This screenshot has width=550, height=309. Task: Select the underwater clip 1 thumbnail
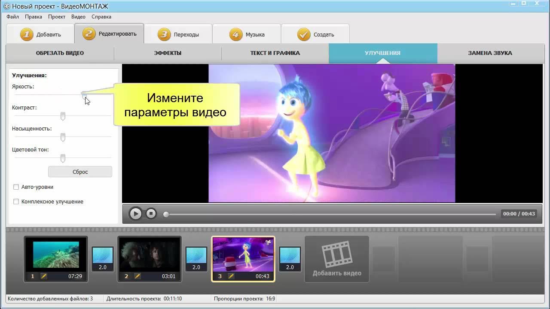(56, 255)
